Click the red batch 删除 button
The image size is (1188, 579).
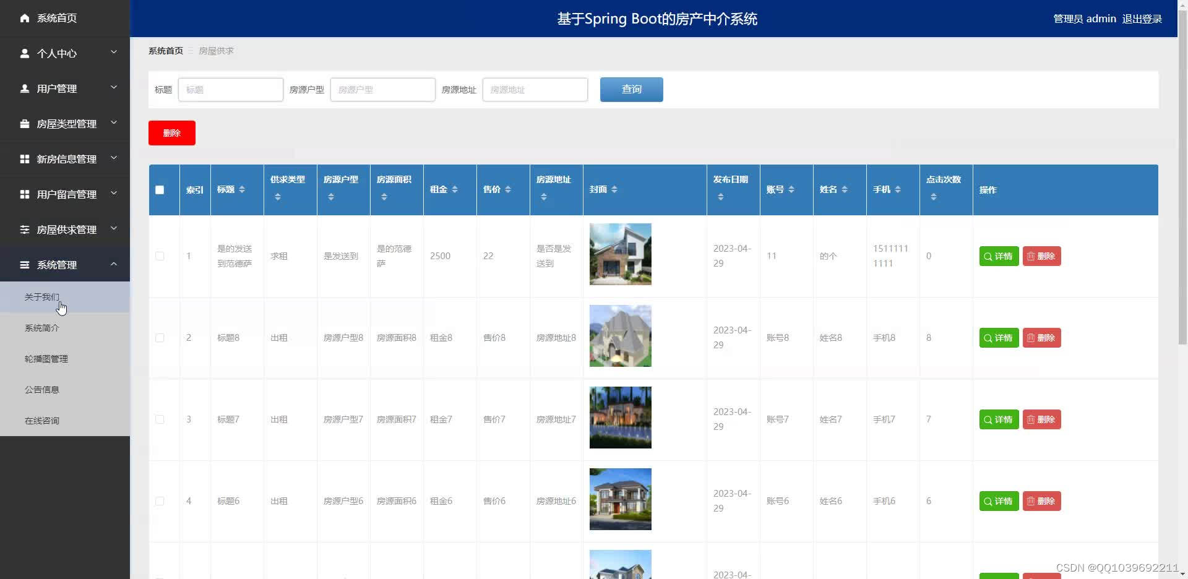tap(172, 133)
